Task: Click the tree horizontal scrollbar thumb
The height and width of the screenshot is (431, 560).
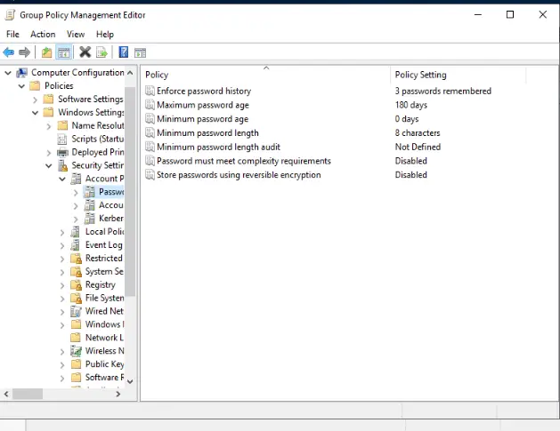Action: point(28,394)
